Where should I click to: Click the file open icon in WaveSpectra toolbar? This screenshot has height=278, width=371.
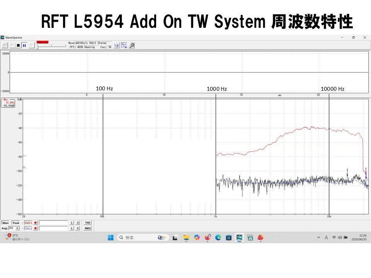(5, 45)
